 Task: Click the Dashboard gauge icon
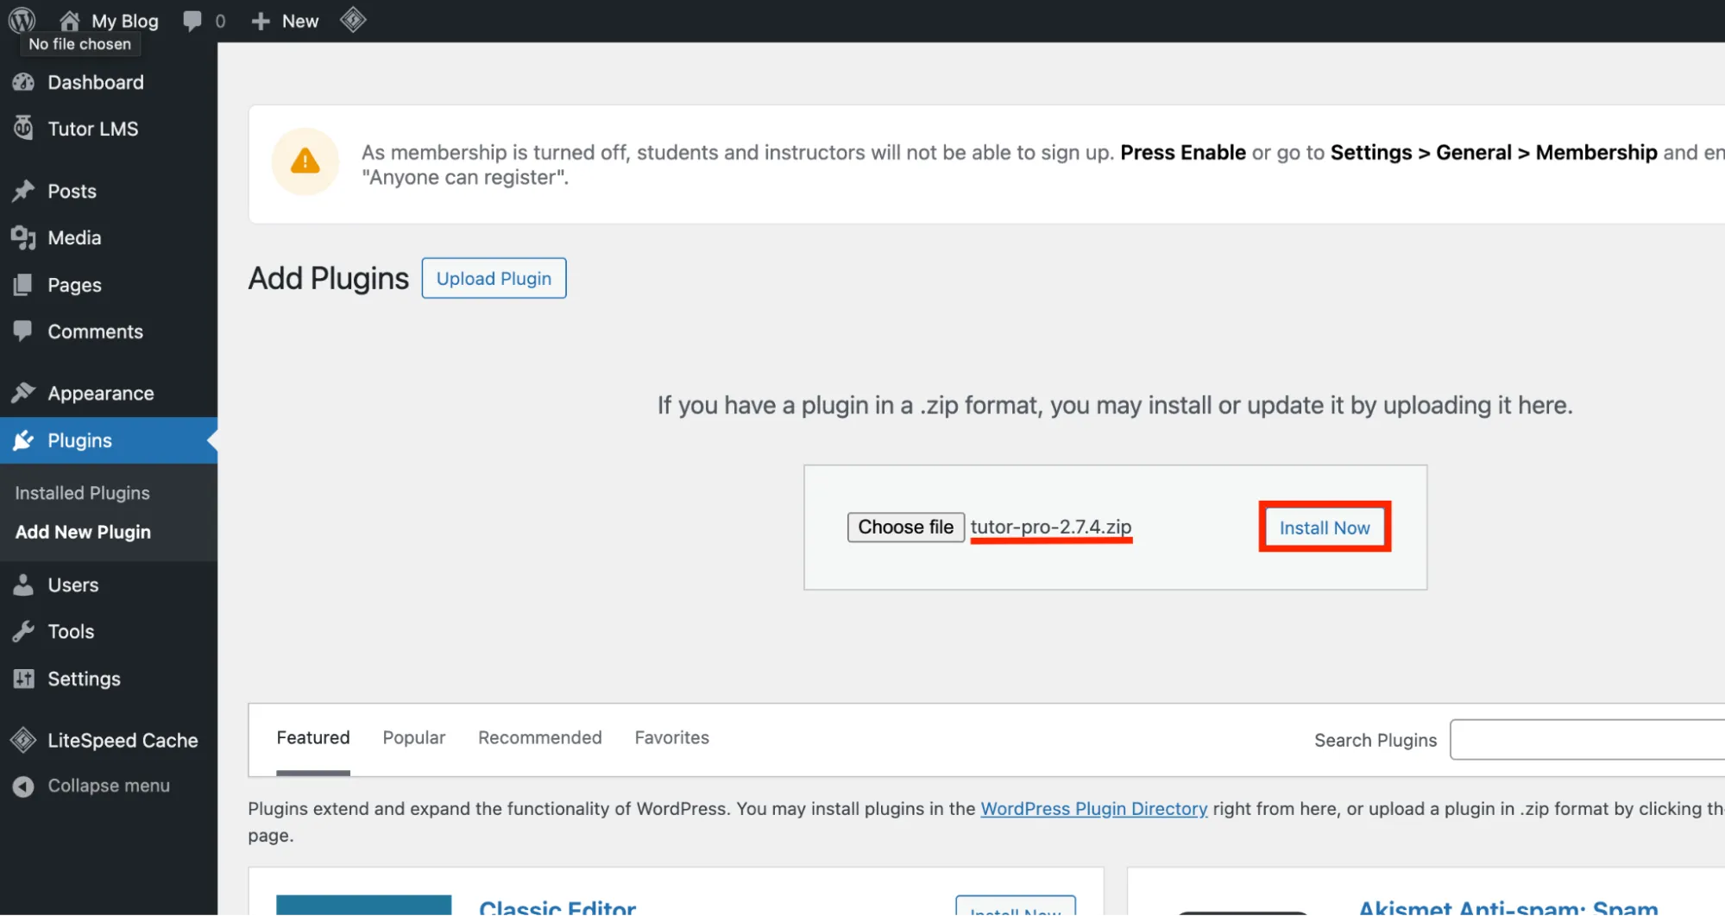coord(23,82)
